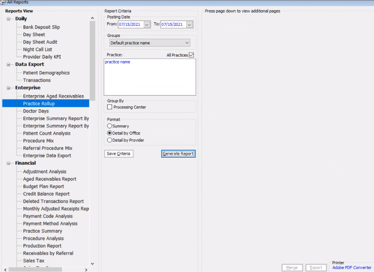The image size is (374, 272).
Task: Select the Daily group heading
Action: point(21,18)
